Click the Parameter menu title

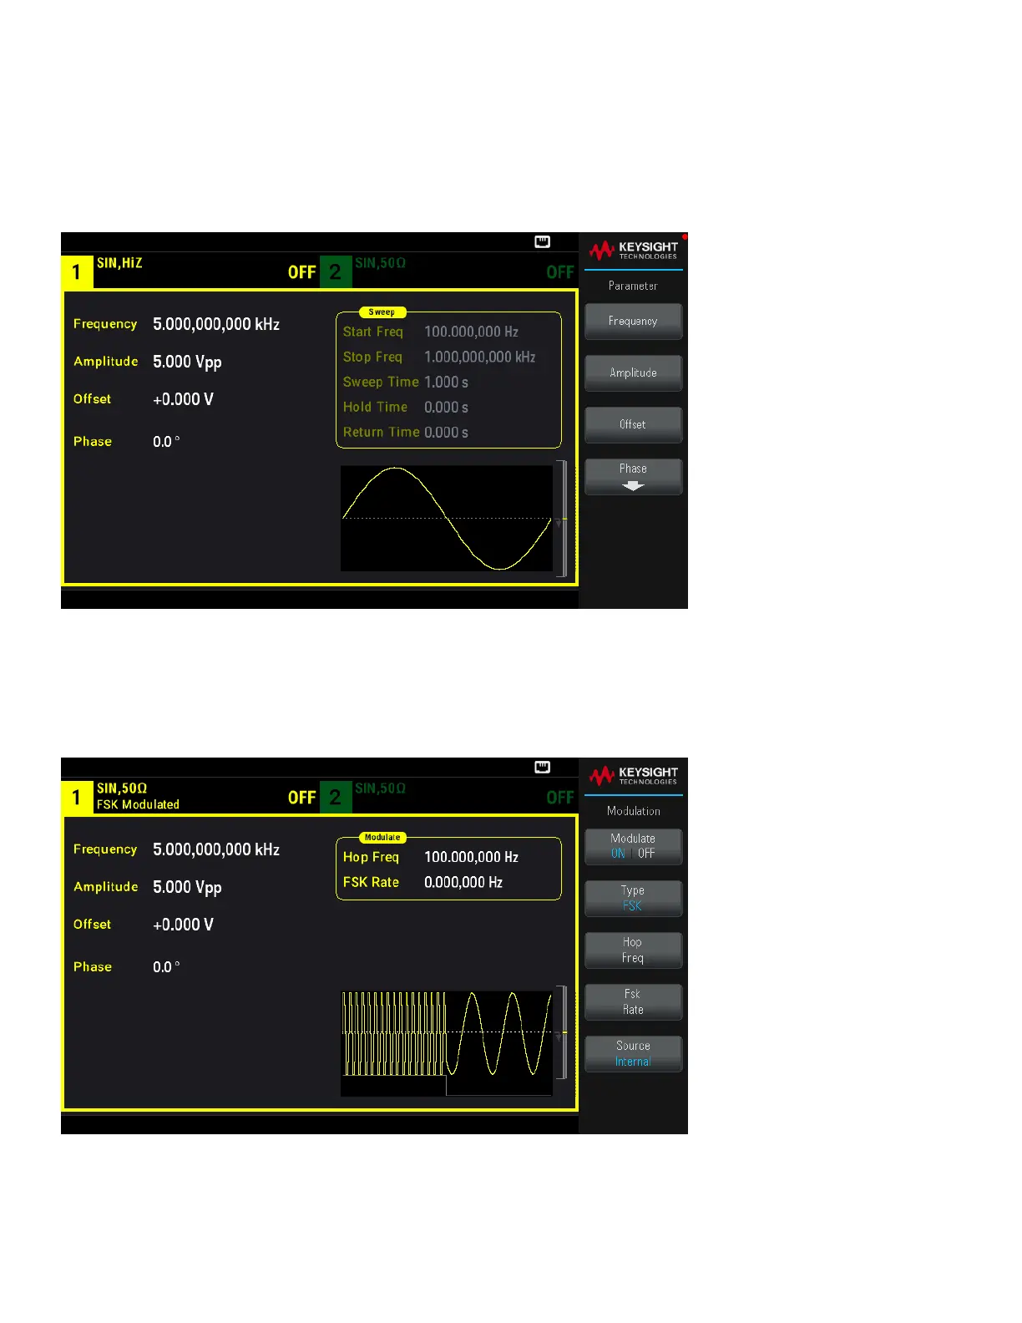[633, 286]
